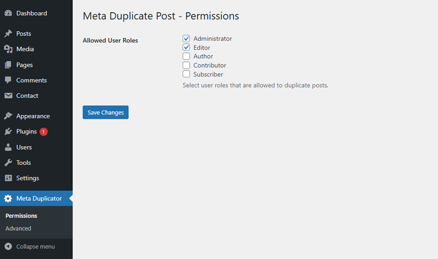Image resolution: width=438 pixels, height=259 pixels.
Task: Click the Media library icon
Action: click(8, 49)
